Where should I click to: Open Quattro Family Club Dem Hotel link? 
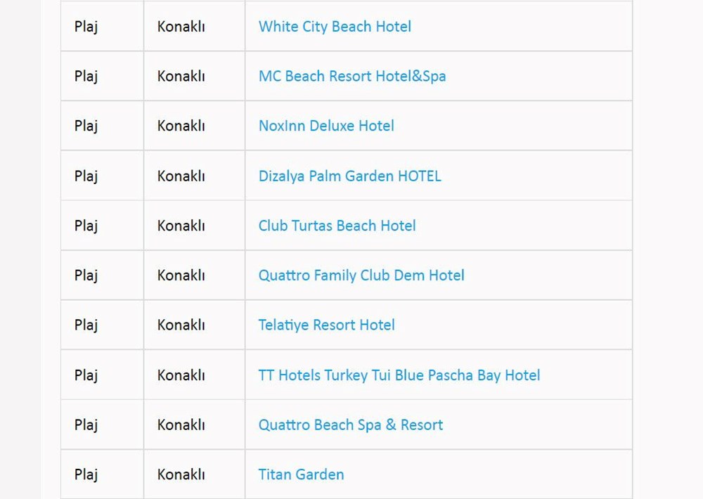(x=361, y=276)
